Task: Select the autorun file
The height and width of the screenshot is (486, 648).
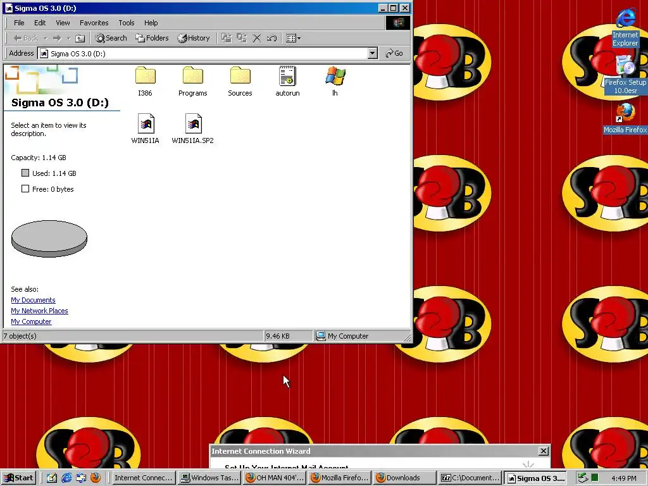Action: click(x=287, y=82)
